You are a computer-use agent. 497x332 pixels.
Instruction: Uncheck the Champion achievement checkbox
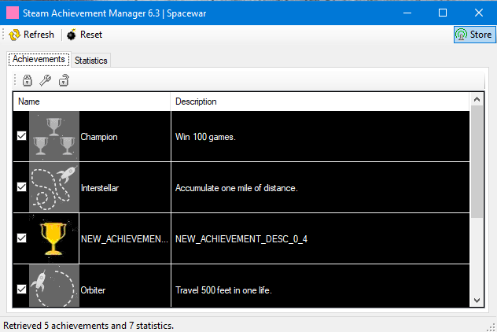(x=21, y=136)
